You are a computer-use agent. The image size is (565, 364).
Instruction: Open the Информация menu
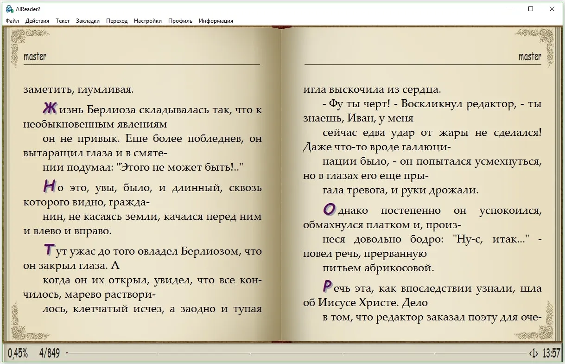coord(216,21)
